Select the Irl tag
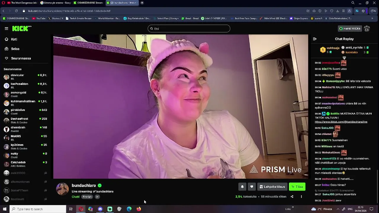The width and height of the screenshot is (379, 213). tap(97, 197)
